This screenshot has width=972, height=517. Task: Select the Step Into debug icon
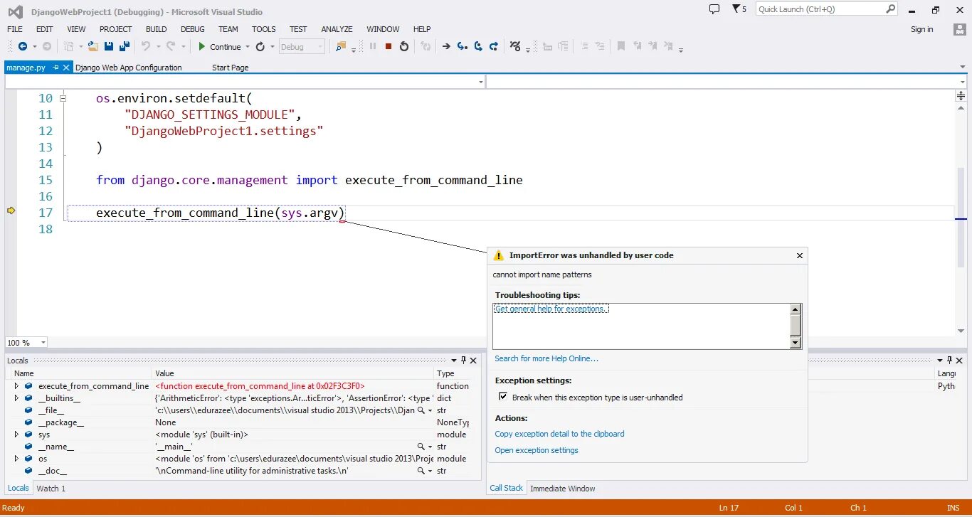click(x=462, y=46)
